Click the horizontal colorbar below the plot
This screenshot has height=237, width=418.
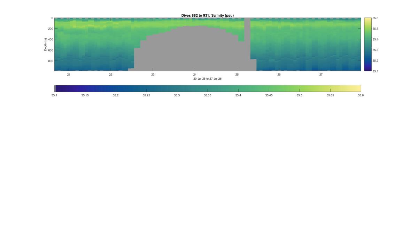click(208, 88)
